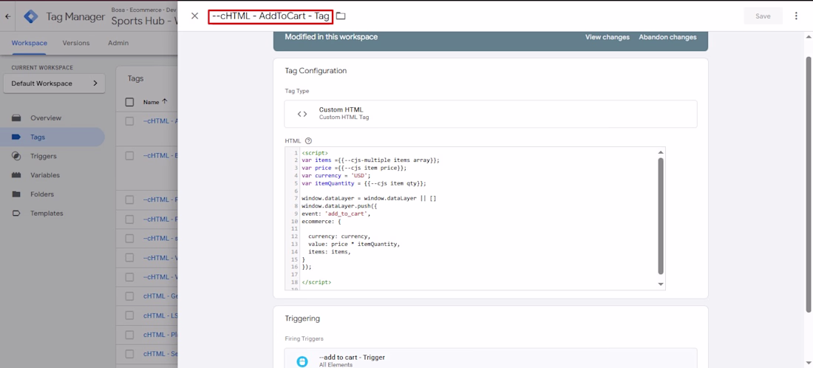
Task: Sort the tags list by Name column
Action: click(x=155, y=102)
